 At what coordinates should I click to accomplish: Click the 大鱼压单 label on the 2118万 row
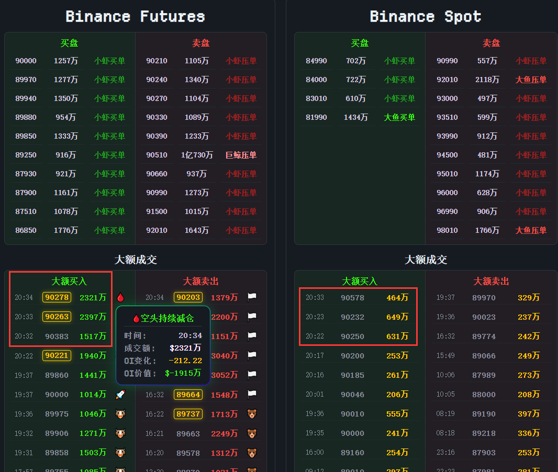click(531, 80)
